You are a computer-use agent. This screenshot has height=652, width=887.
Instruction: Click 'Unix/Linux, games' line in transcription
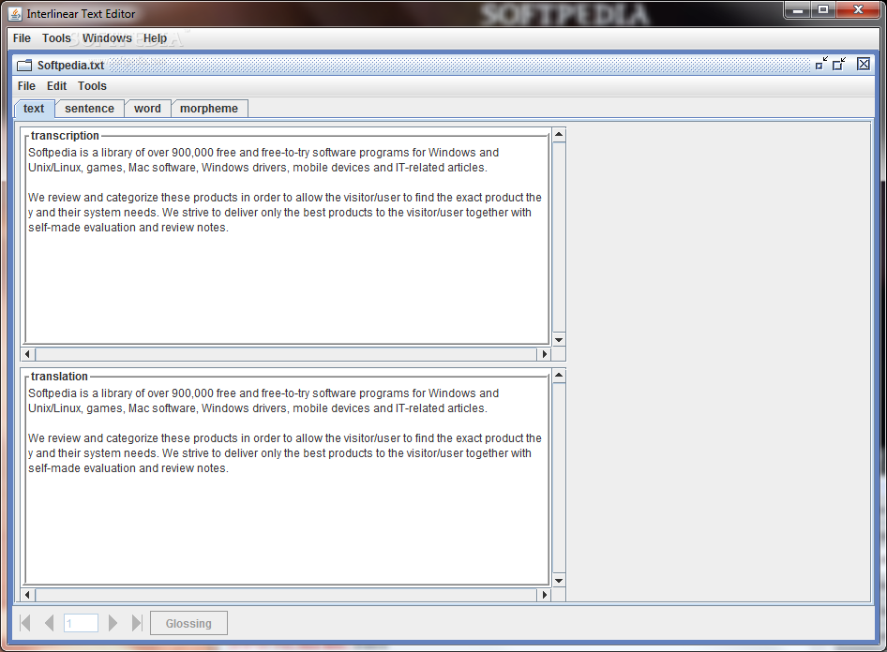tap(258, 168)
